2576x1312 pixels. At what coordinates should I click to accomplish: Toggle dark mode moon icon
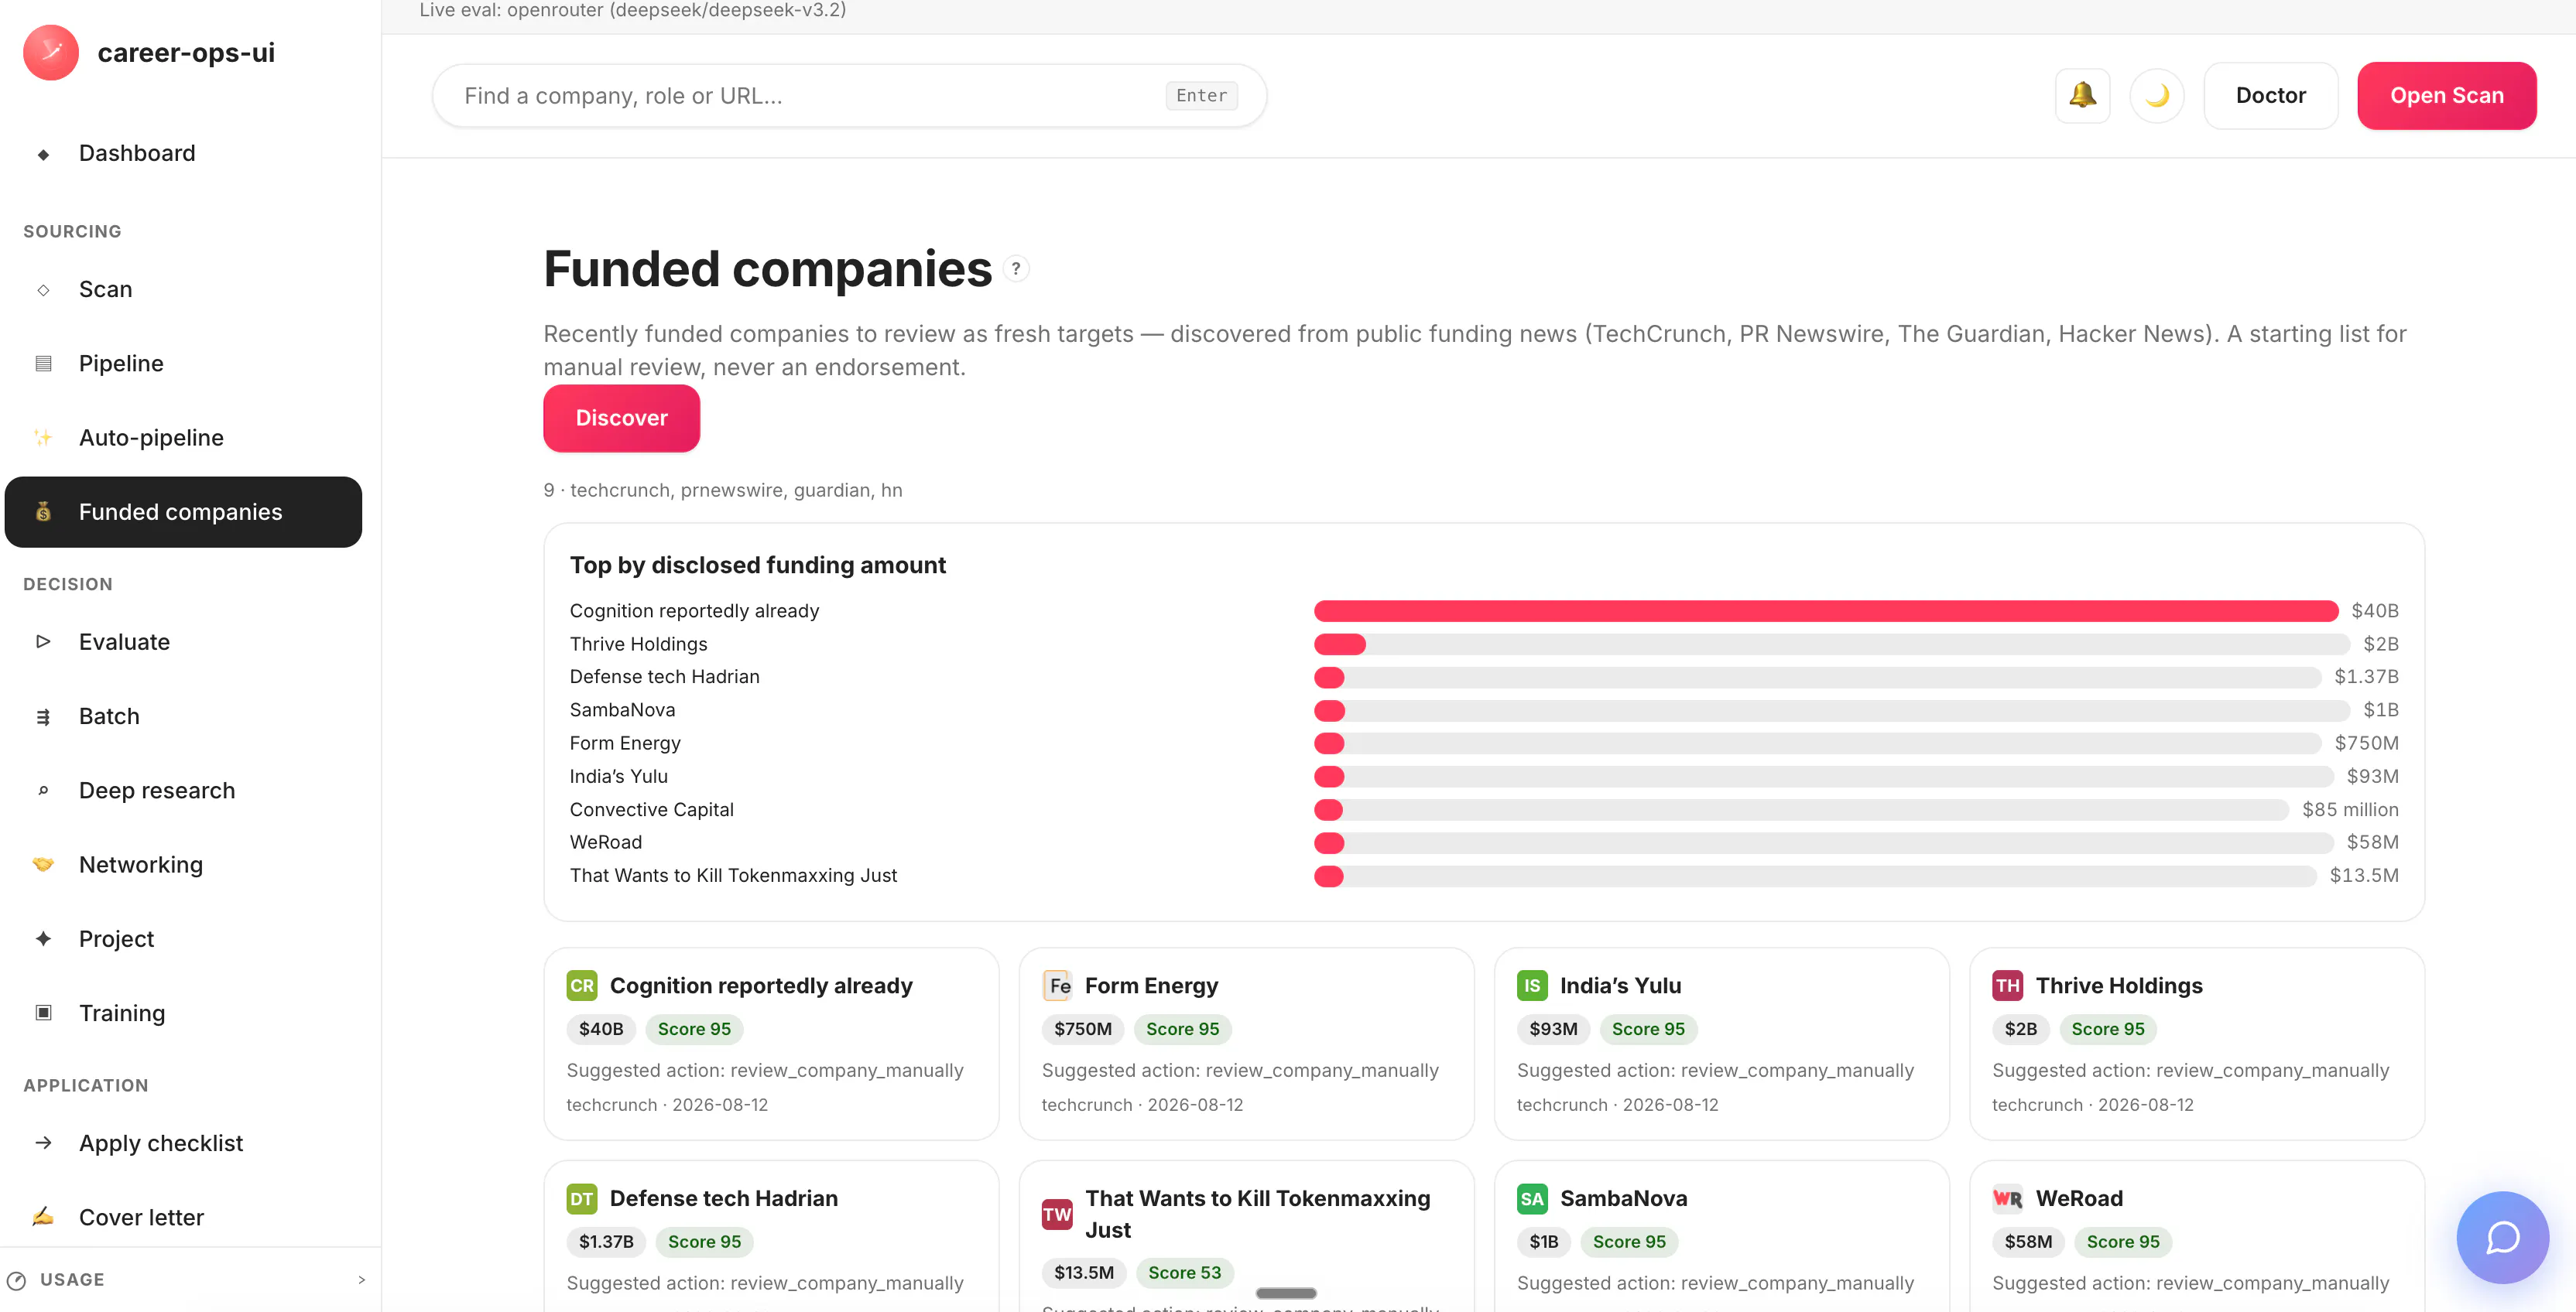point(2157,96)
